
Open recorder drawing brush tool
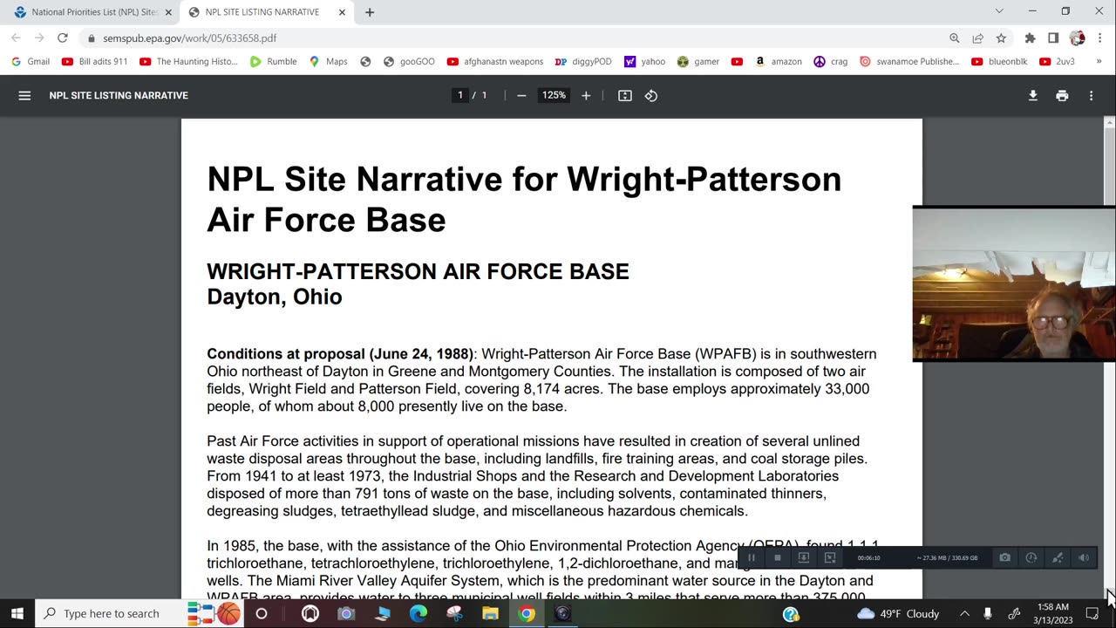tap(1058, 557)
